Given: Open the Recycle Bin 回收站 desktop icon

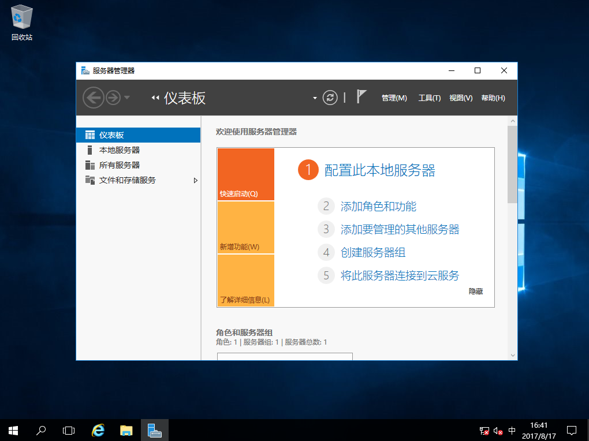Looking at the screenshot, I should [22, 23].
